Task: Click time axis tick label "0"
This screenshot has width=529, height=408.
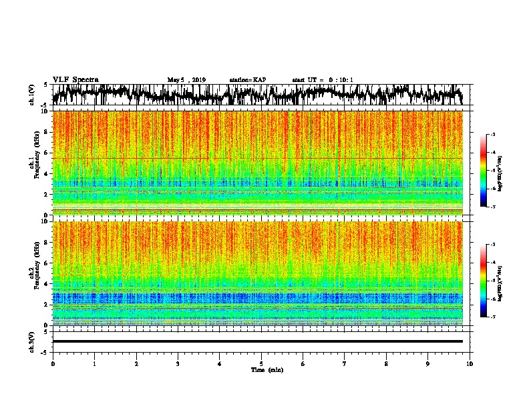Action: (x=53, y=364)
